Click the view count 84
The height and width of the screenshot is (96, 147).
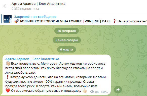point(97,92)
